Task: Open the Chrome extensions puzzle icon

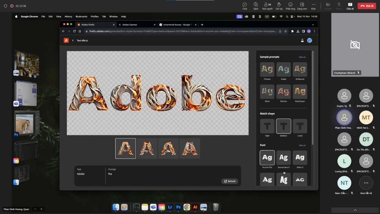Action: click(292, 31)
